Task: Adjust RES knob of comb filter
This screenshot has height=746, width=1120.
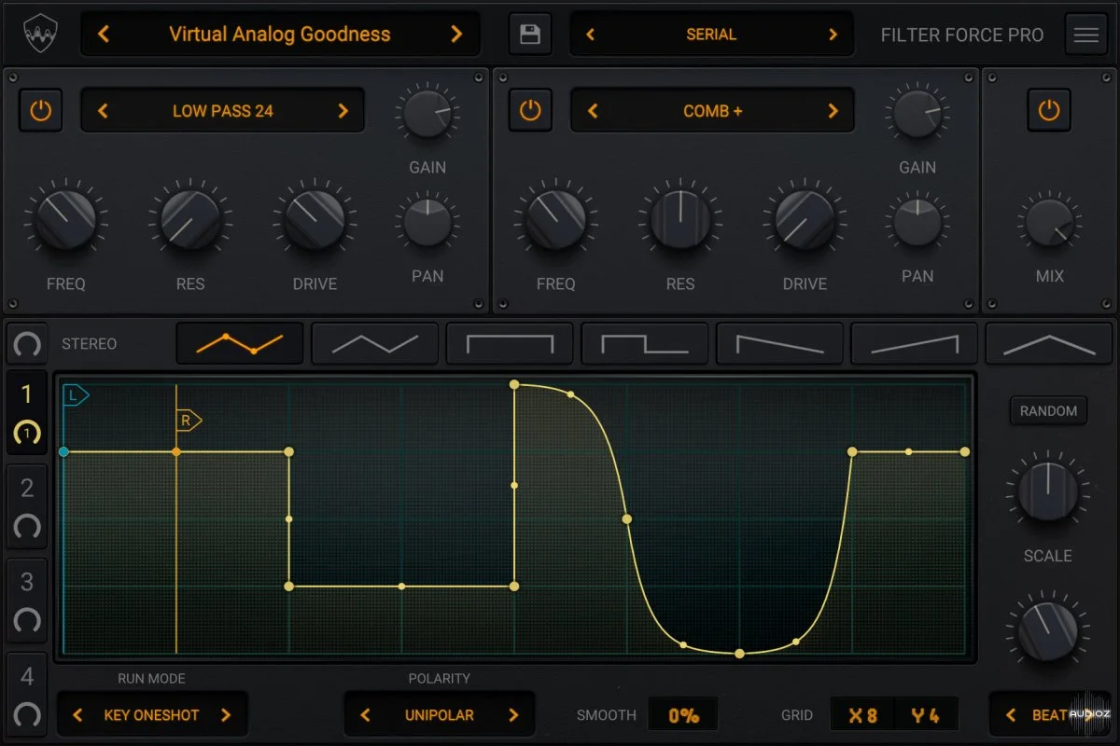Action: [680, 220]
